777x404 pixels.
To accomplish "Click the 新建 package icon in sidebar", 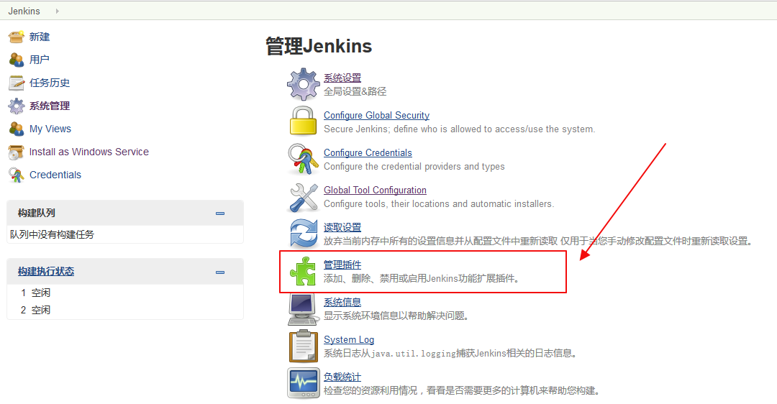I will click(x=17, y=37).
